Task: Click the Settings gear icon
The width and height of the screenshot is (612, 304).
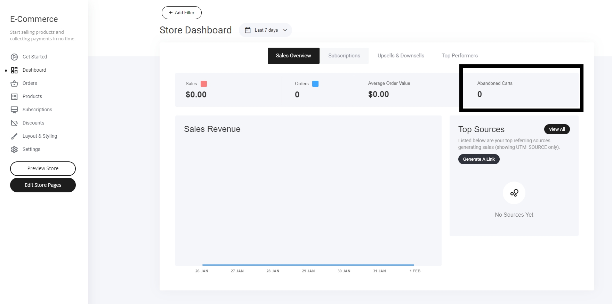Action: 14,150
